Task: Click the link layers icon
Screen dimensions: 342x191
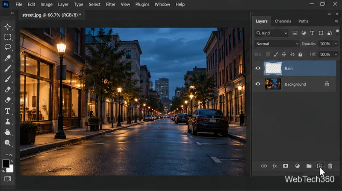Action: coord(264,166)
